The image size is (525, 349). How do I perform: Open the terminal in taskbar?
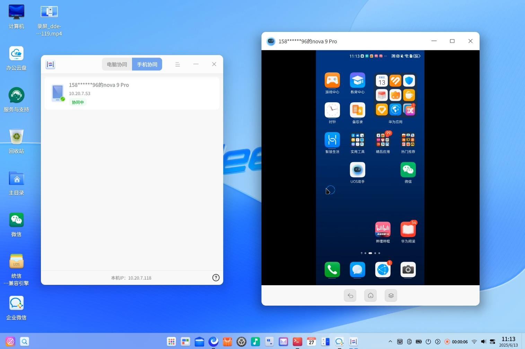click(x=297, y=341)
